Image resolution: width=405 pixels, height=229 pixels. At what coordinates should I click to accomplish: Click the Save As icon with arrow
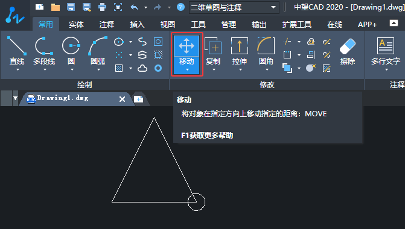[x=86, y=7]
